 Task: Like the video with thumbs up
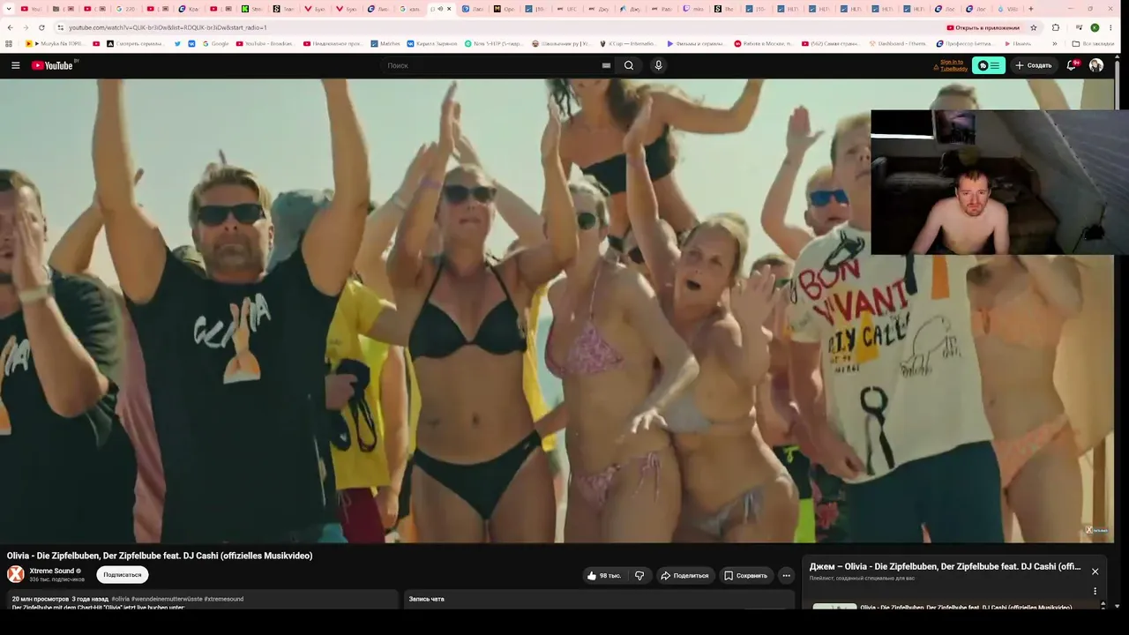(604, 575)
